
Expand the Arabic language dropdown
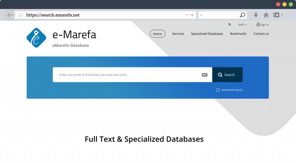tap(243, 25)
